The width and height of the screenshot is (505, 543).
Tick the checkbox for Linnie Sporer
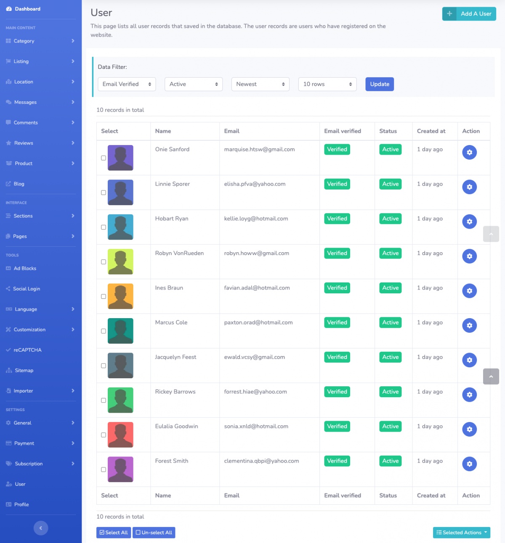point(104,192)
